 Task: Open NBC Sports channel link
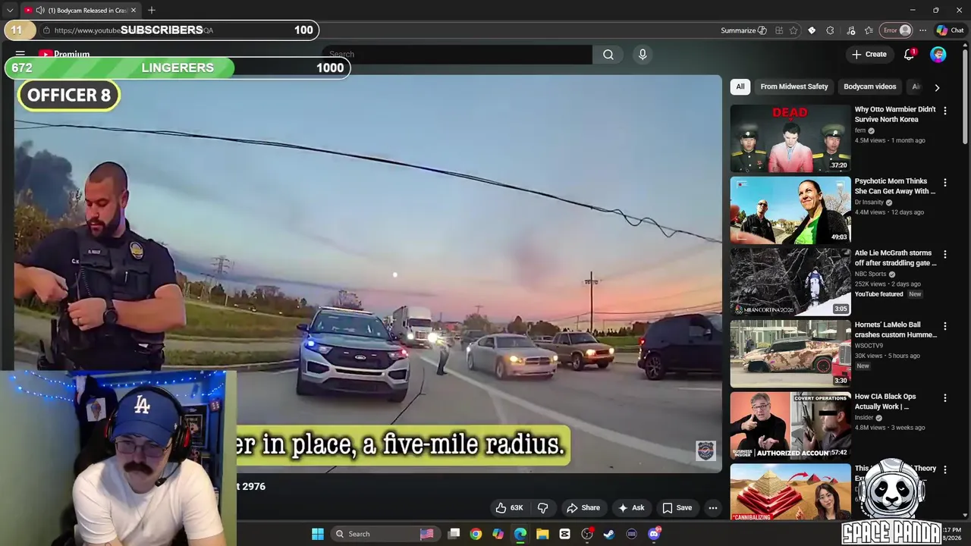pos(870,274)
